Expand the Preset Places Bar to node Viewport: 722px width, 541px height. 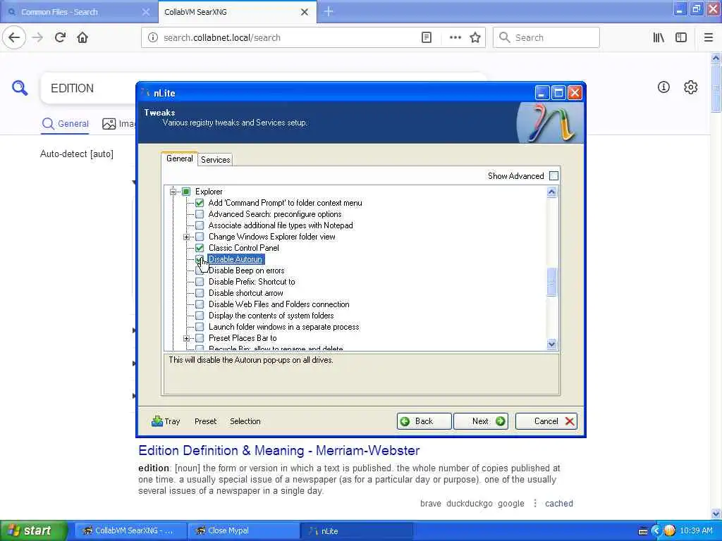186,338
